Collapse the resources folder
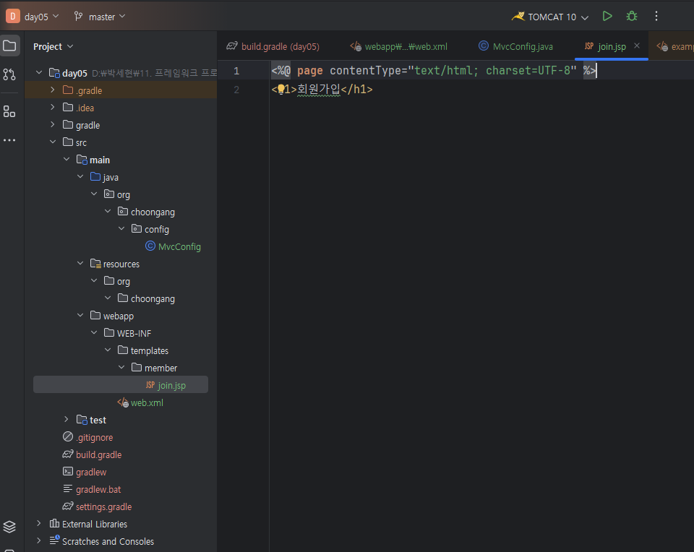The image size is (694, 552). click(x=80, y=263)
